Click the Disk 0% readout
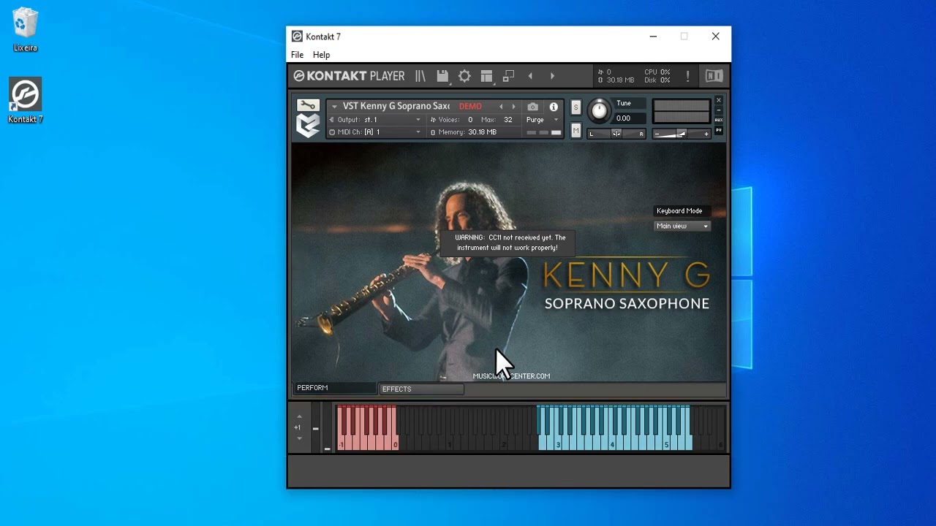This screenshot has width=936, height=526. click(x=657, y=80)
